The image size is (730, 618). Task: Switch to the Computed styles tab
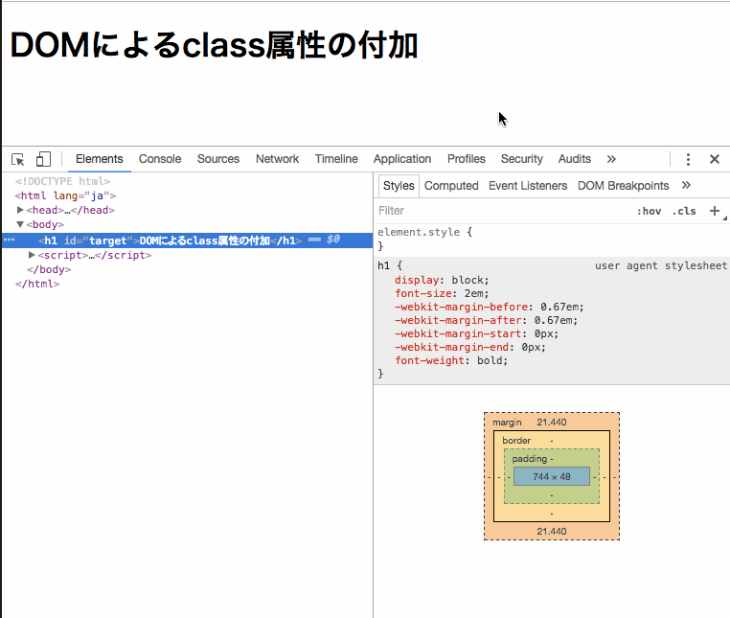point(451,186)
